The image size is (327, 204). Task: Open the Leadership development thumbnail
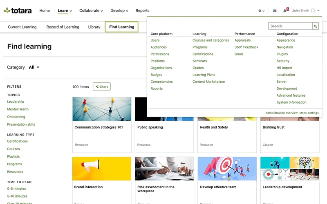(290, 169)
